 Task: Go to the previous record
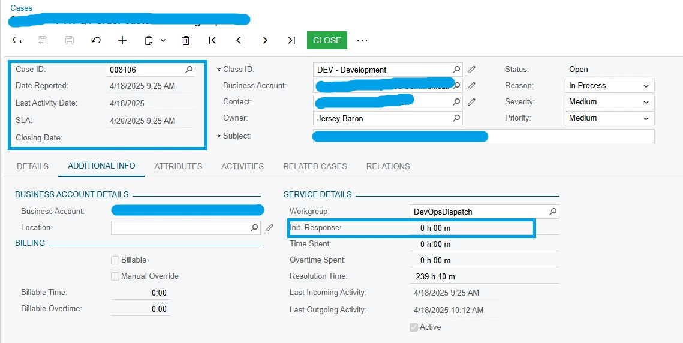click(x=238, y=40)
